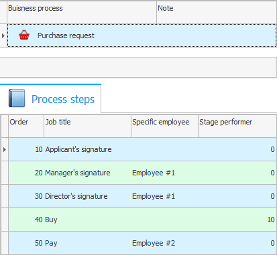277x255 pixels.
Task: Click order value 20
Action: (39, 173)
